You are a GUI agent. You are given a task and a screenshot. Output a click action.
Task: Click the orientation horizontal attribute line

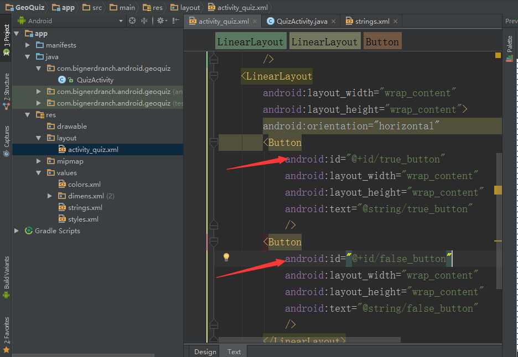coord(351,125)
